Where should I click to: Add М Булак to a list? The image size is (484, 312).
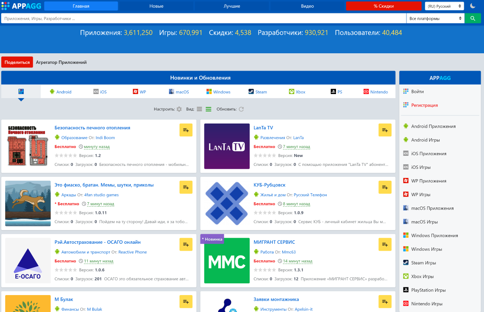186,302
